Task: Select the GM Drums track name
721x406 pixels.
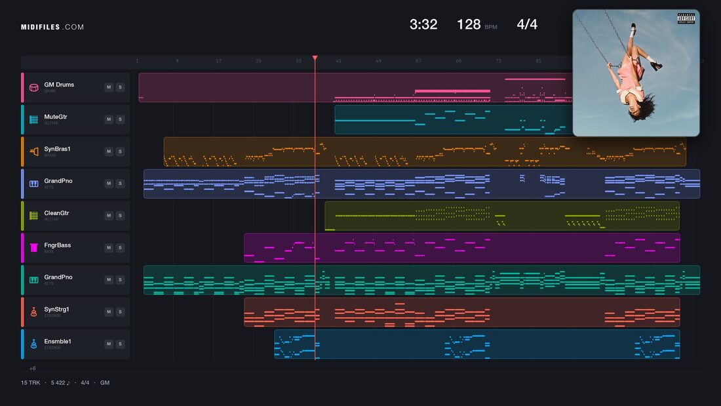Action: (x=59, y=85)
